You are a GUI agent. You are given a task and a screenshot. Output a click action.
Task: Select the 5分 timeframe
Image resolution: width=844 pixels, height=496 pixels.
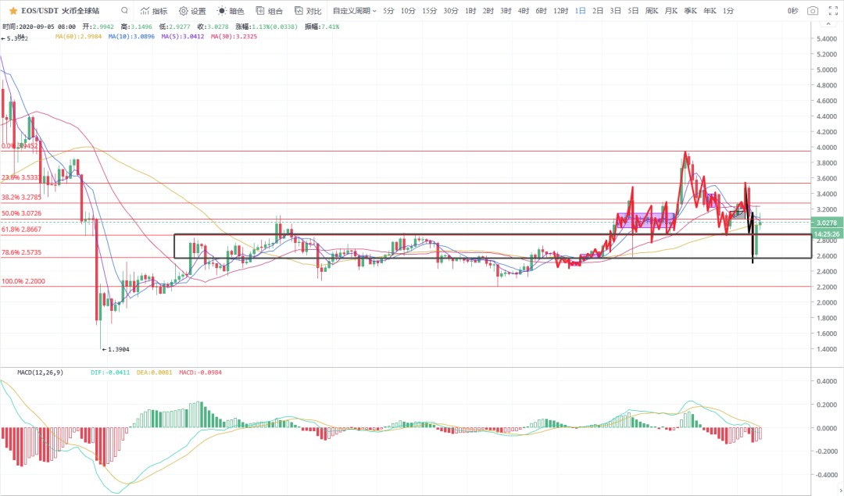[388, 11]
